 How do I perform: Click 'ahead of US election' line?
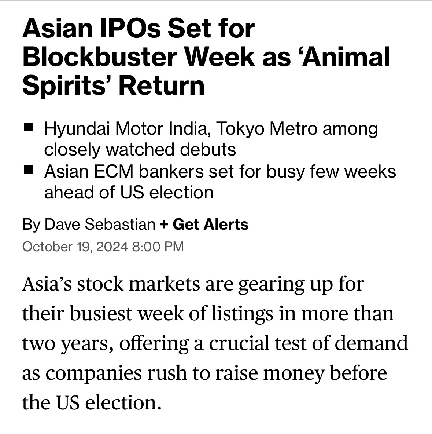[x=129, y=192]
